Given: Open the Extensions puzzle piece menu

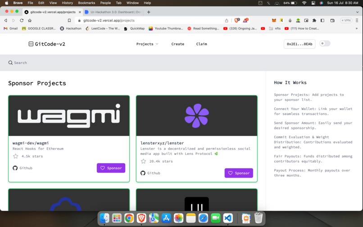Looking at the screenshot, I should point(314,20).
